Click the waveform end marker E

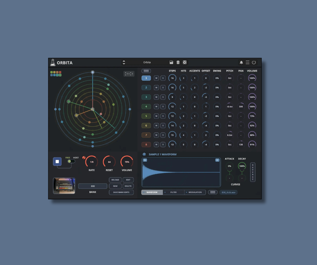pos(217,160)
